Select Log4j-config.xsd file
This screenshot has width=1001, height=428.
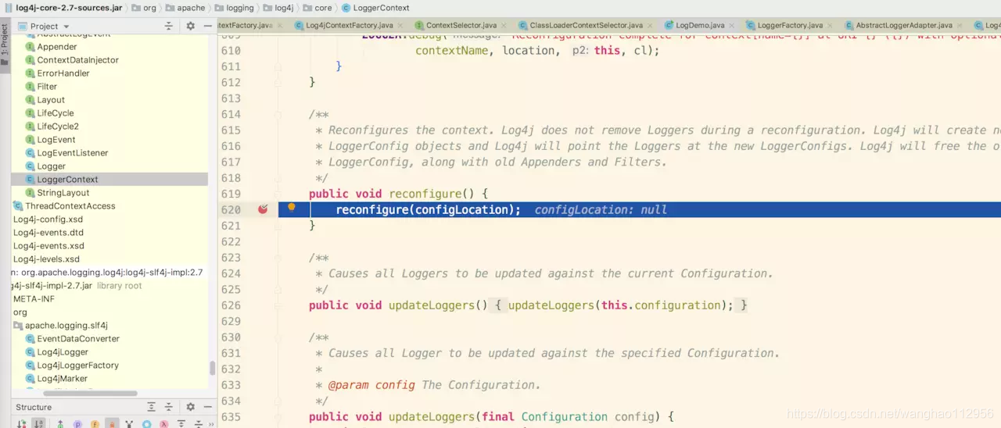pyautogui.click(x=48, y=219)
